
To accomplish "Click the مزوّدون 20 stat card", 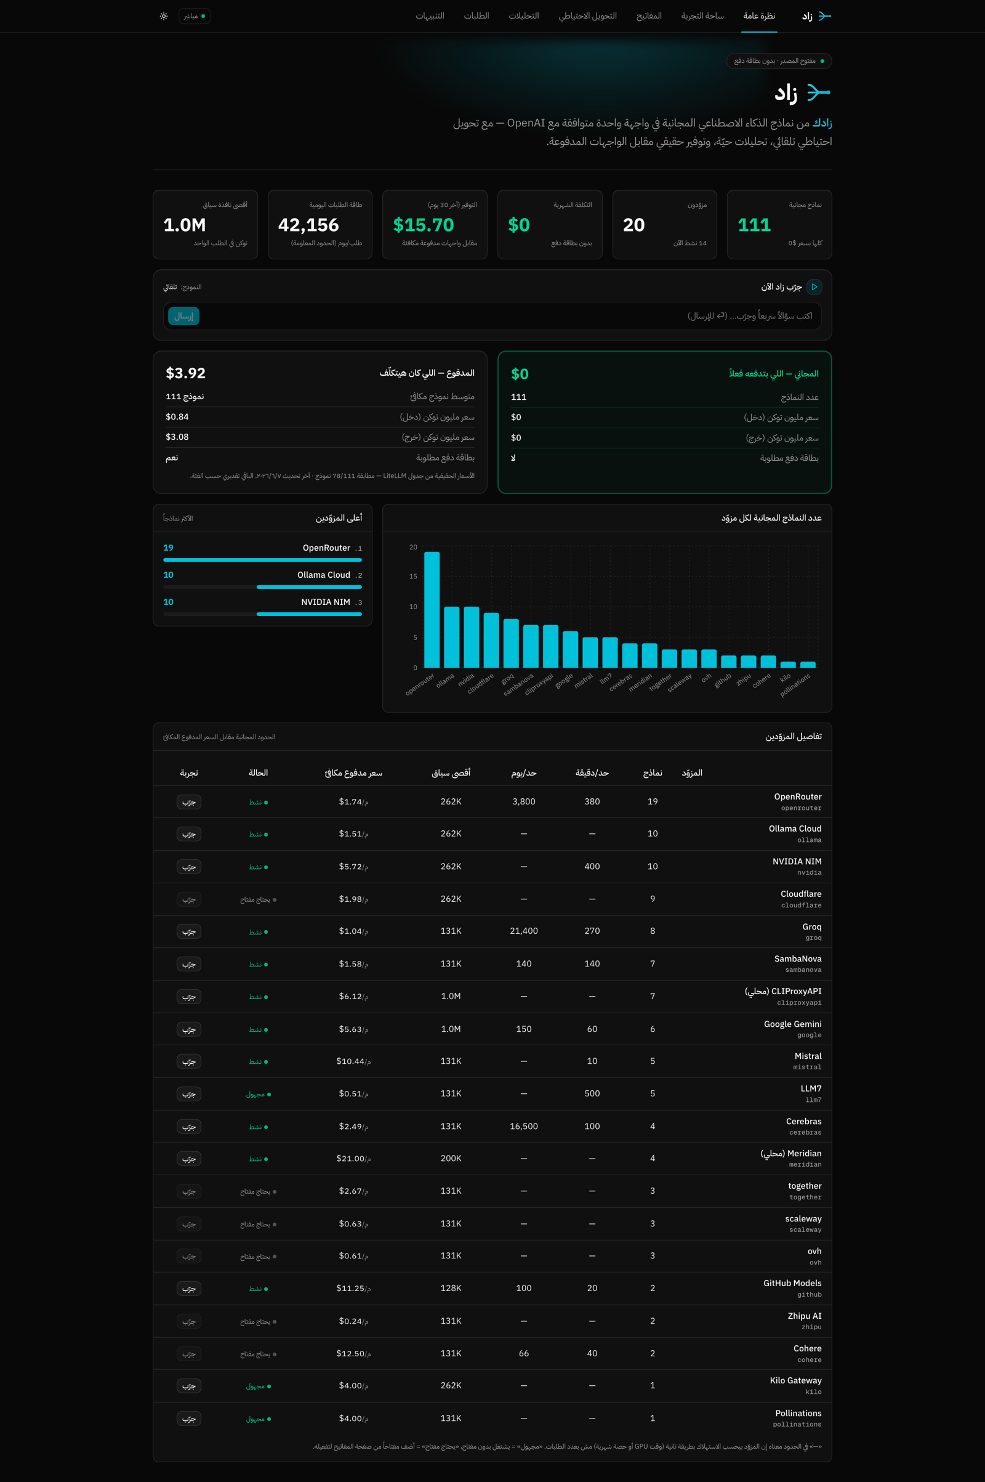I will click(665, 224).
